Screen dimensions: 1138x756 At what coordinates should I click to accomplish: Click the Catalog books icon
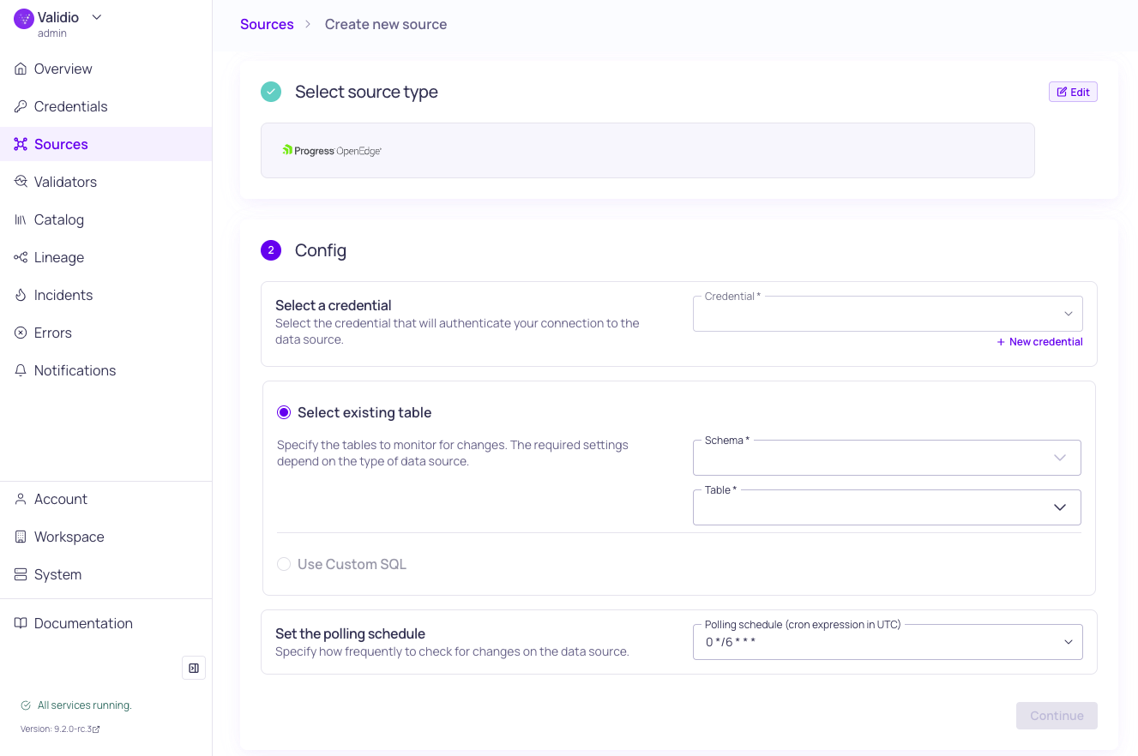(x=21, y=219)
